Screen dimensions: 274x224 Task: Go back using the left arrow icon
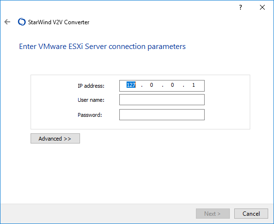point(7,22)
